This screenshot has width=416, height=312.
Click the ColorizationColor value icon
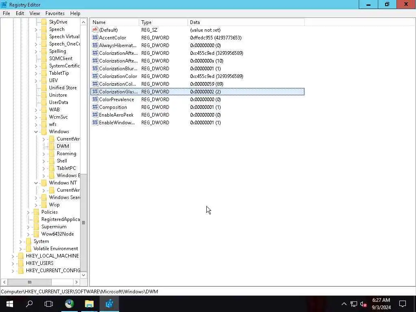[95, 76]
